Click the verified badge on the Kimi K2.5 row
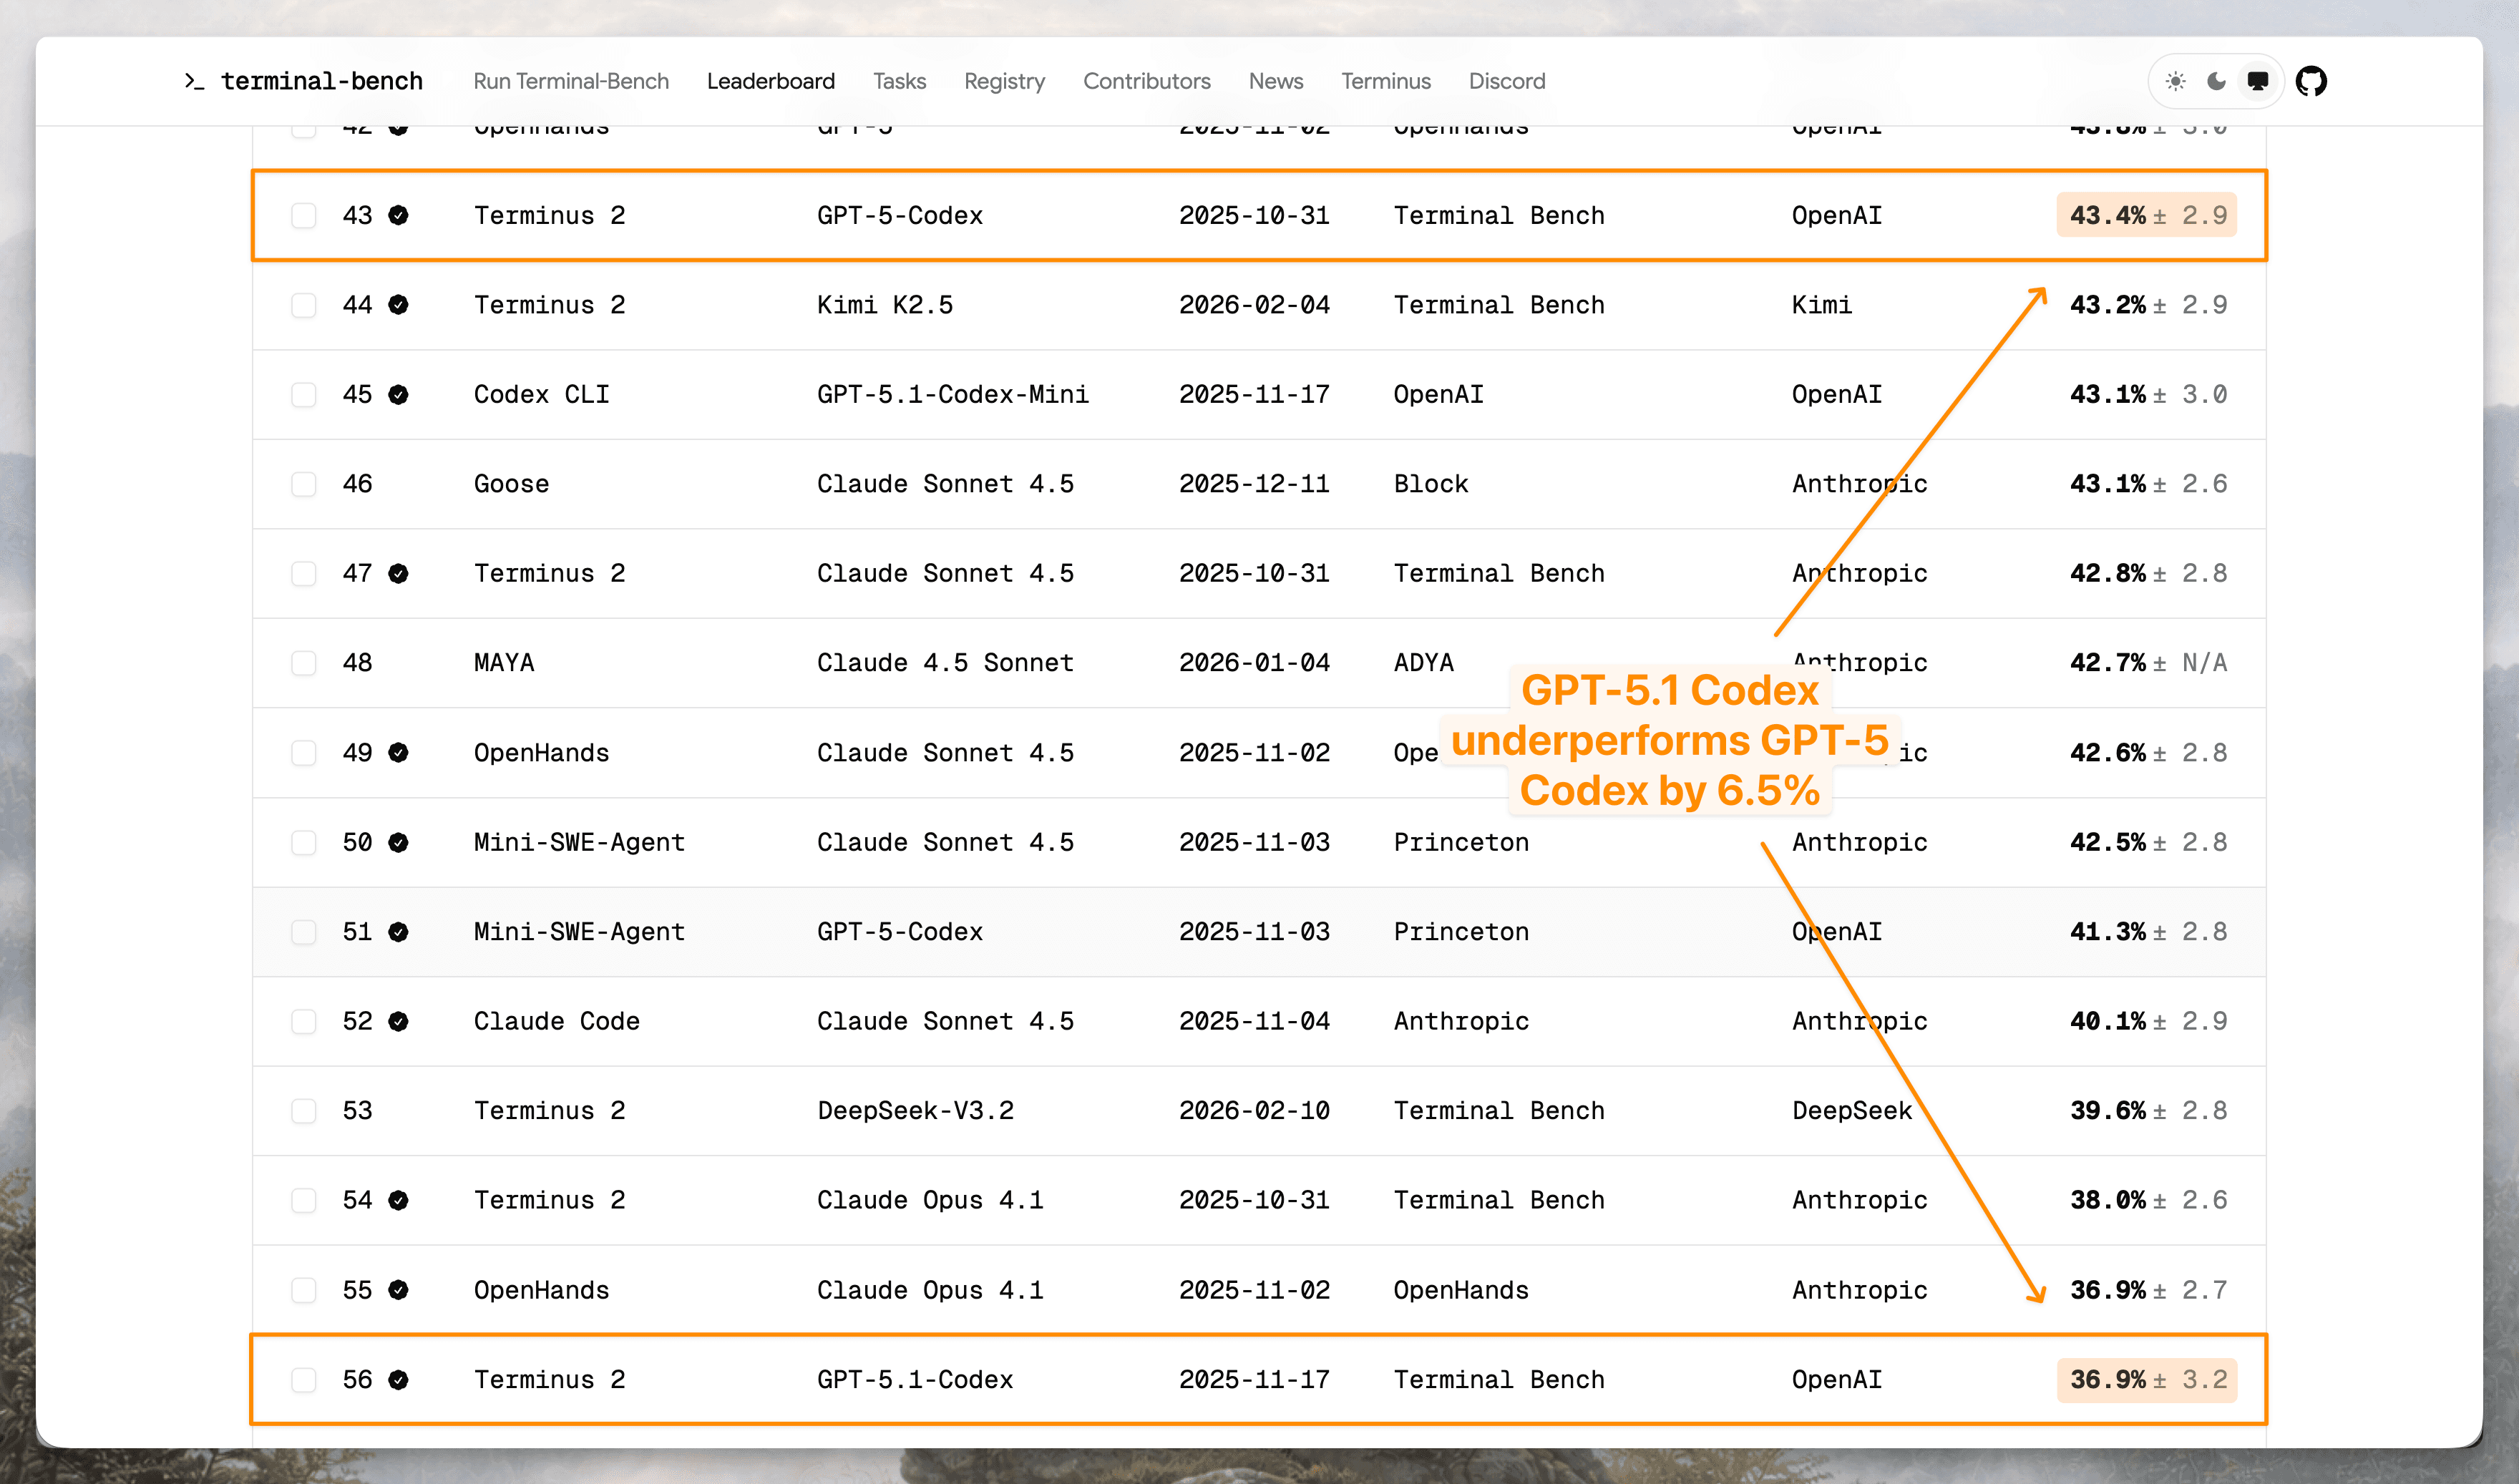Viewport: 2519px width, 1484px height. 400,304
